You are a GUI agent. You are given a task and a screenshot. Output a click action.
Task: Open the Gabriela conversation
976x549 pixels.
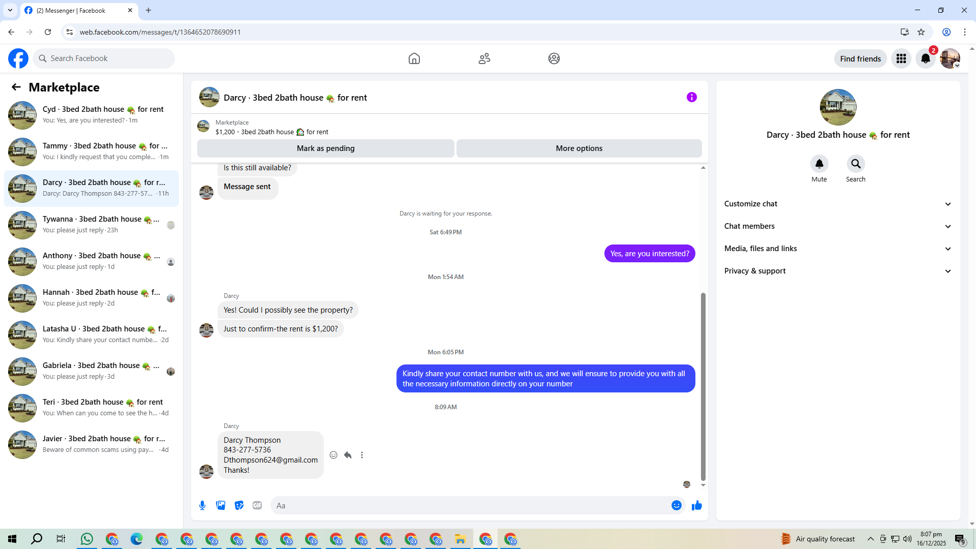91,371
